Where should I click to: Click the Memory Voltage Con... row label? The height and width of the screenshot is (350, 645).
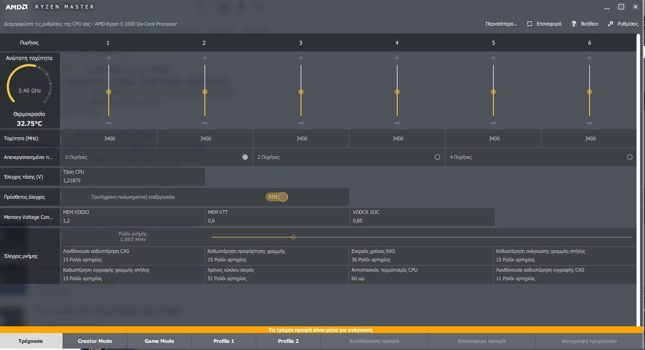coord(29,217)
